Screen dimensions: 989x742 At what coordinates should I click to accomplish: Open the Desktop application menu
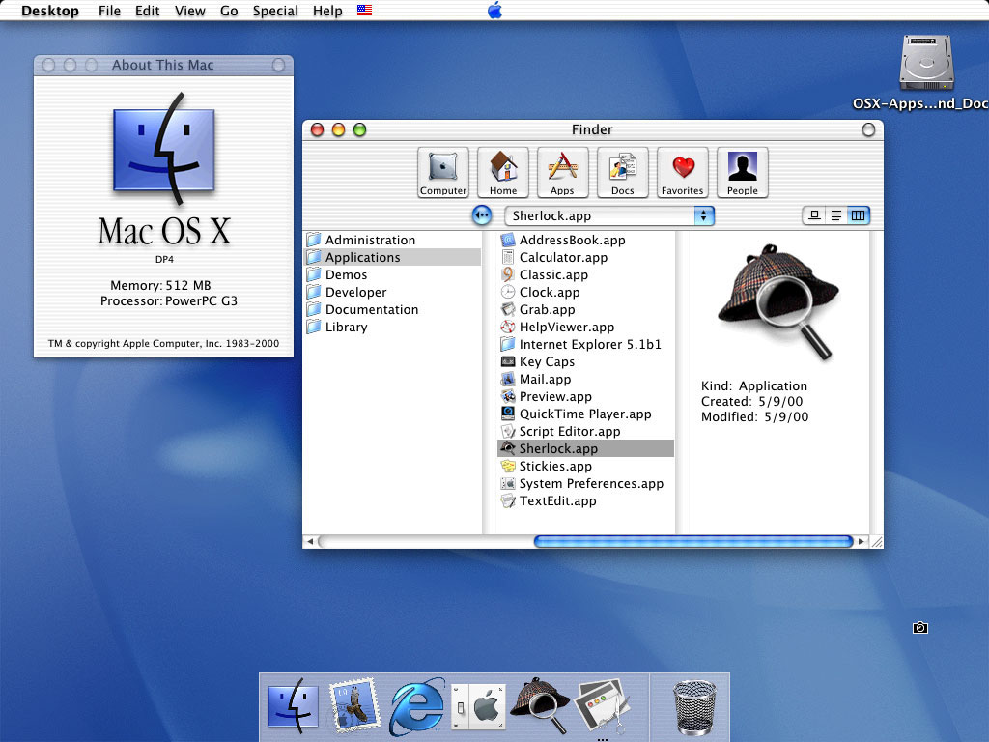50,11
